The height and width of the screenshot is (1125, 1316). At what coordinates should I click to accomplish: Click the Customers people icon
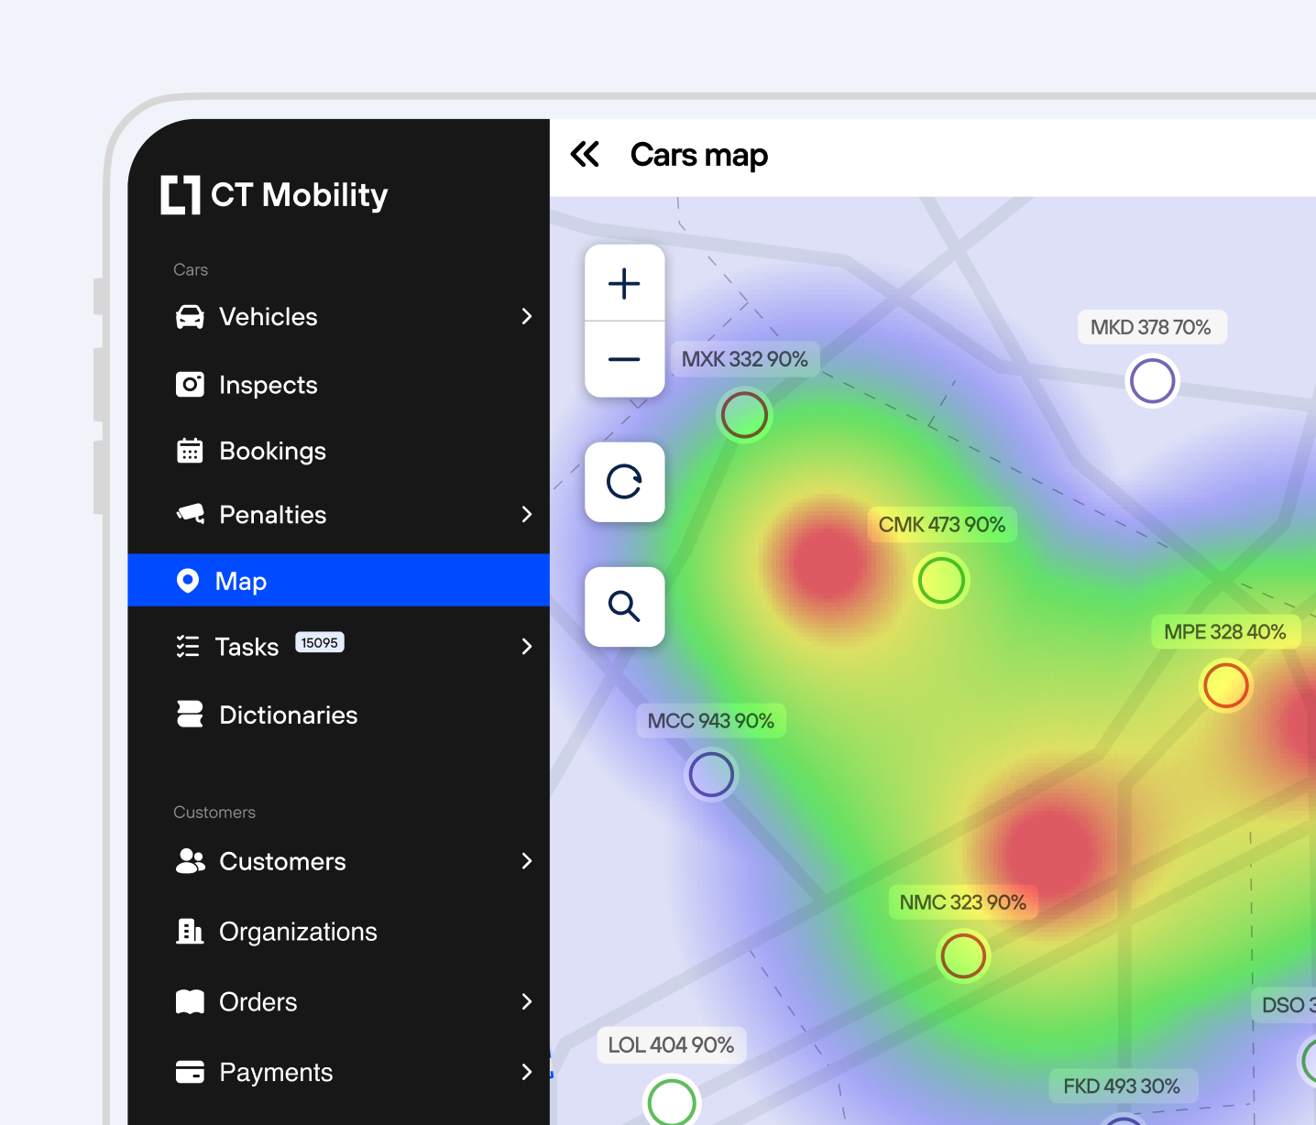[x=191, y=861]
